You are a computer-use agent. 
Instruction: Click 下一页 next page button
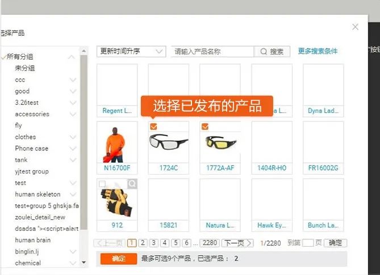coord(238,243)
